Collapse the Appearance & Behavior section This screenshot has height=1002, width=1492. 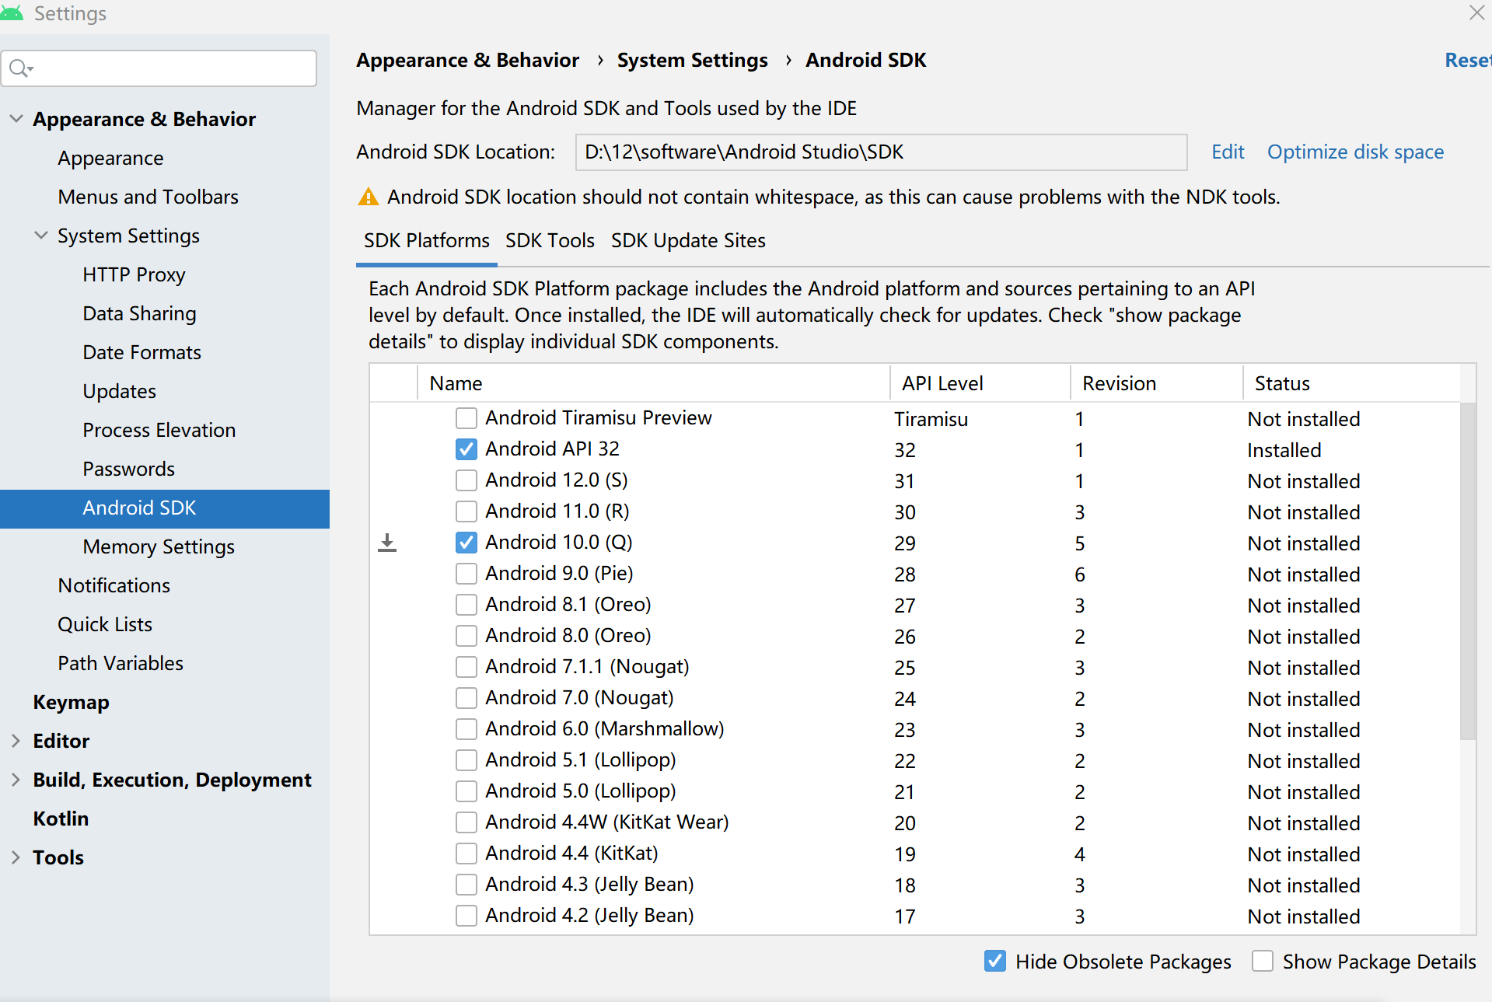tap(16, 119)
